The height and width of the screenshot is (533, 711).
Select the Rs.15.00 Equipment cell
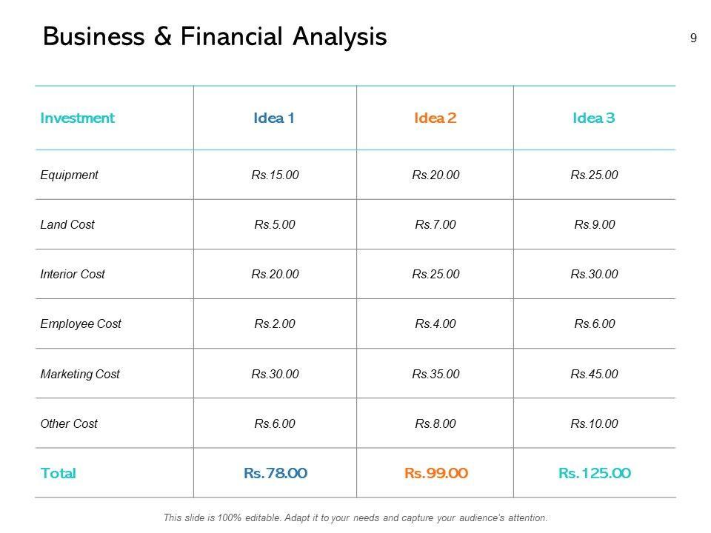click(275, 175)
